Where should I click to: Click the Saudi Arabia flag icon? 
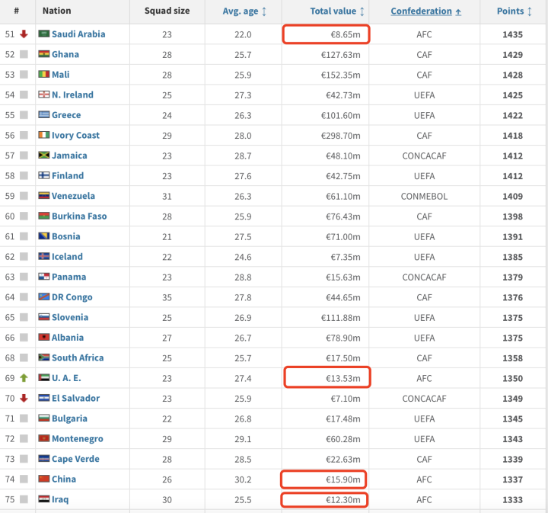click(x=44, y=34)
